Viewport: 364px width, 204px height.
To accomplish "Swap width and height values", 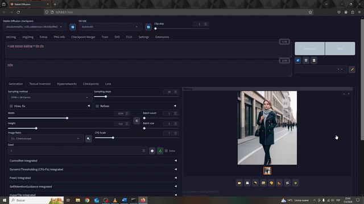I will point(136,121).
